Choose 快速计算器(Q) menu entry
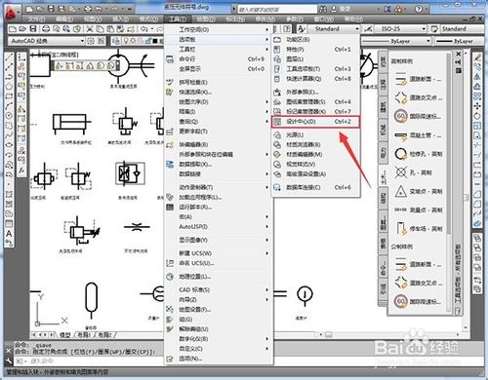488x380 pixels. coord(316,79)
